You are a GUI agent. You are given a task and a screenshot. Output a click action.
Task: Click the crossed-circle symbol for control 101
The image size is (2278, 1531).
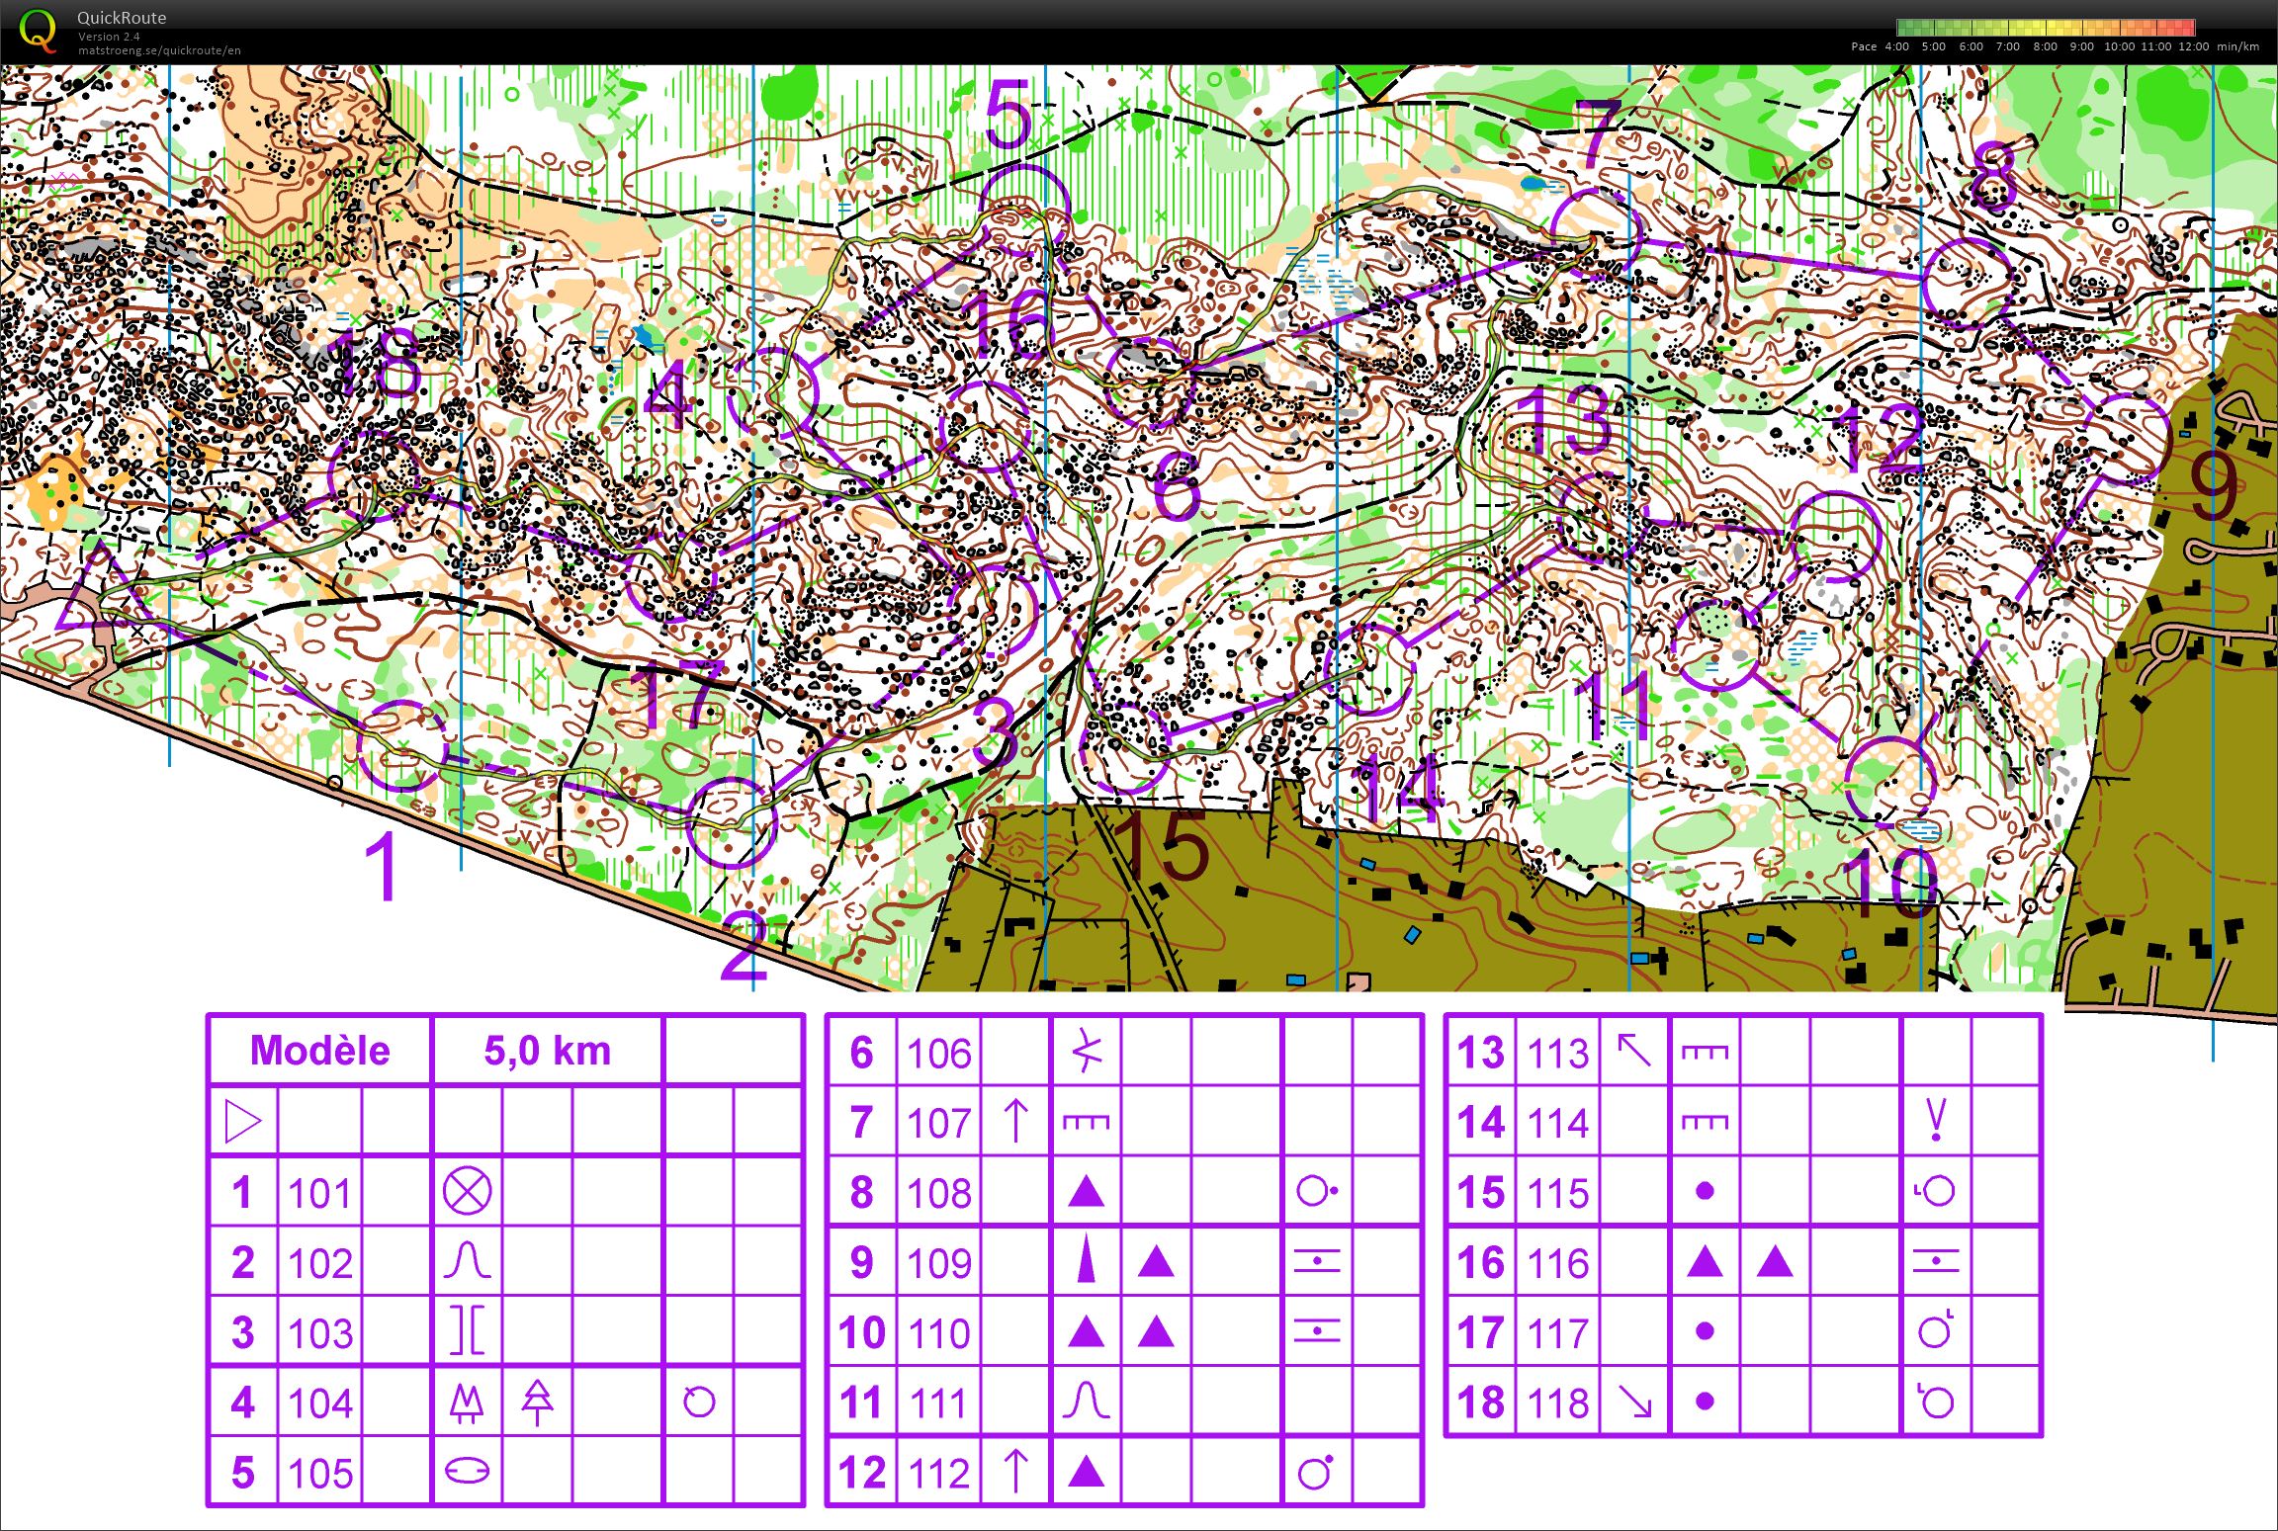[467, 1192]
